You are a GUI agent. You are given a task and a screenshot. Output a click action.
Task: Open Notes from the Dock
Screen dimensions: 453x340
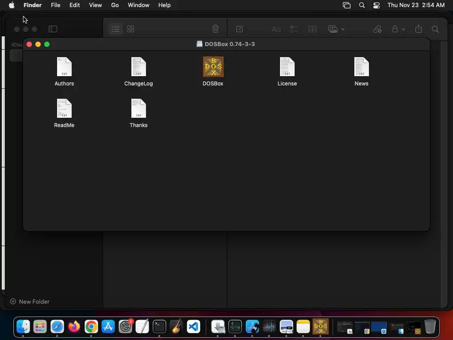coord(303,327)
